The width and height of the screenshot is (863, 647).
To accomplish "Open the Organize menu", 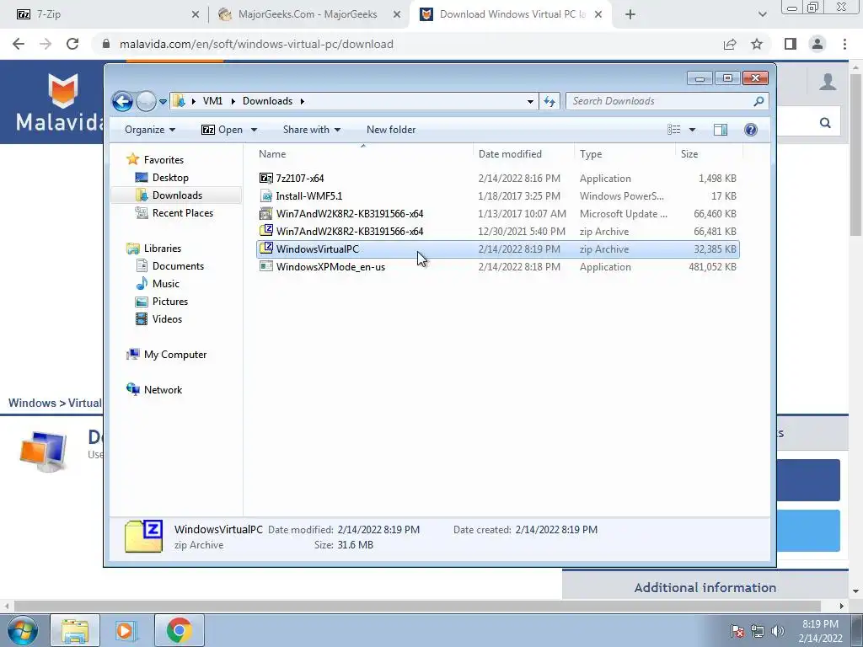I will click(x=150, y=130).
